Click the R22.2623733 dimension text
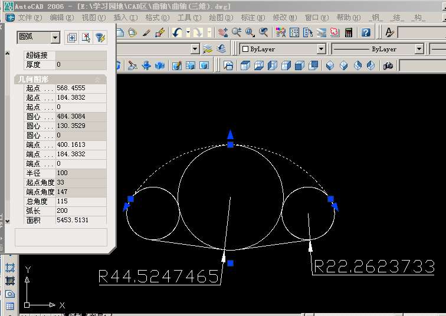This screenshot has height=316, width=446. (x=374, y=266)
